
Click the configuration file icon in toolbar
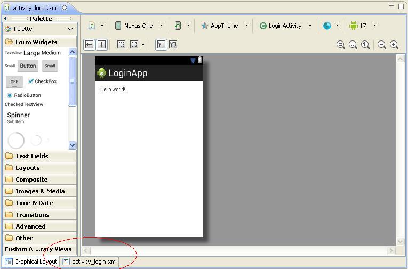click(x=92, y=26)
